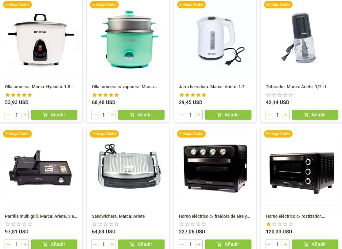Add Jarra hervidora Ariete to cart
This screenshot has width=342, height=249.
(228, 115)
